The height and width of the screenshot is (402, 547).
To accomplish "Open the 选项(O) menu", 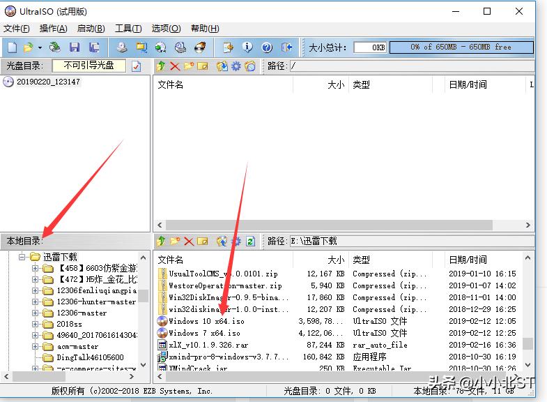I will click(166, 29).
